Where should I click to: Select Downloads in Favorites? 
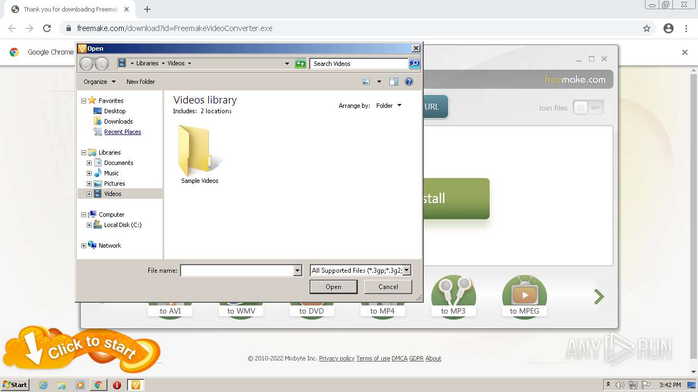tap(118, 121)
